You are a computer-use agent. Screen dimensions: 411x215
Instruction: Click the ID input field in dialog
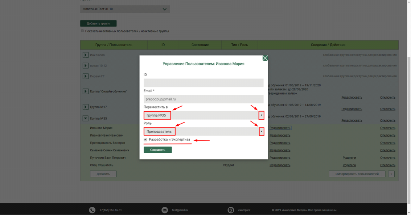[x=204, y=83]
